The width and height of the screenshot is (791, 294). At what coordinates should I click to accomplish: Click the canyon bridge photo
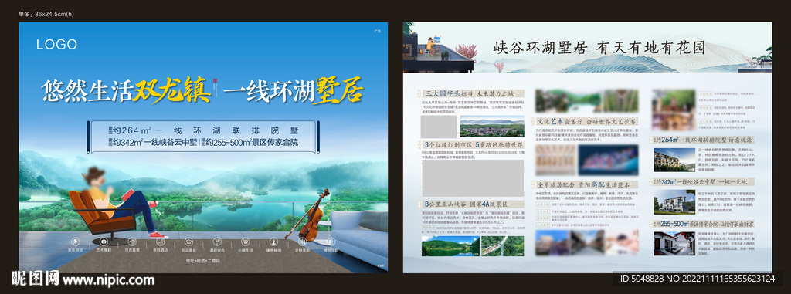pos(502,245)
